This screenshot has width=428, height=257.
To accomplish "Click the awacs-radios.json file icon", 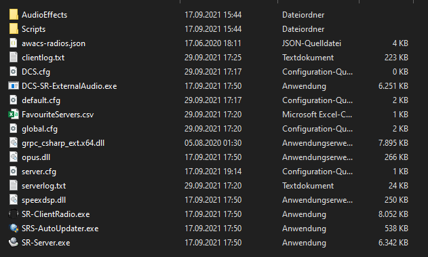I will 14,43.
